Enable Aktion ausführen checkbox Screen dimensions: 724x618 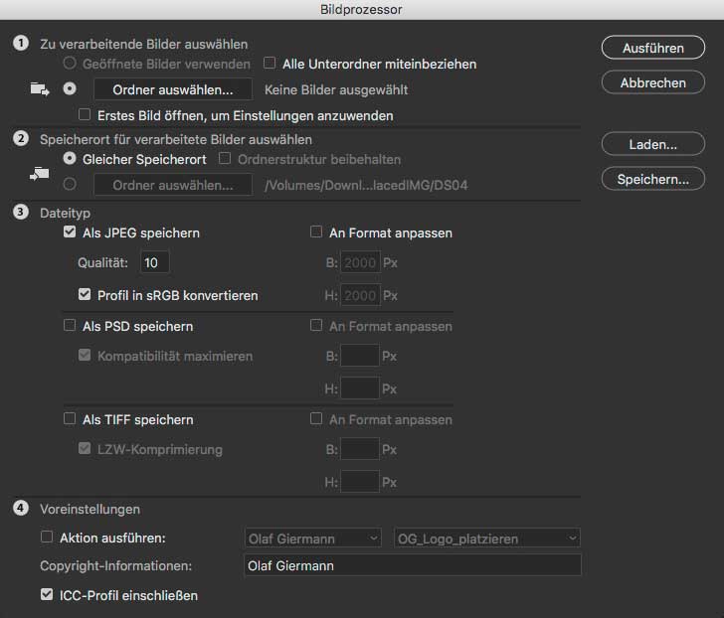47,537
